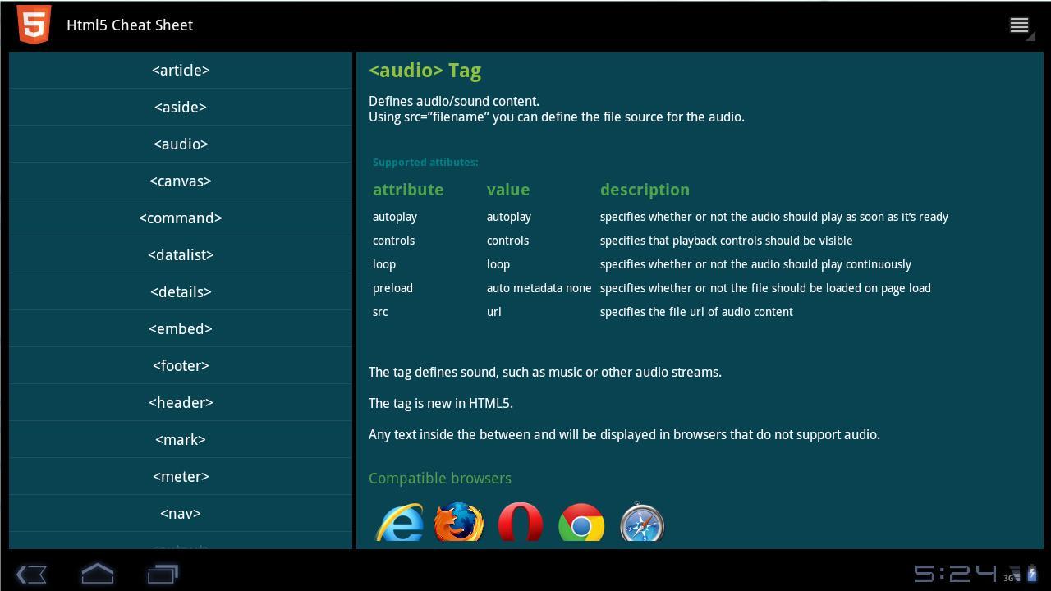Open the <datalist> tag documentation
The width and height of the screenshot is (1051, 591).
click(x=180, y=254)
